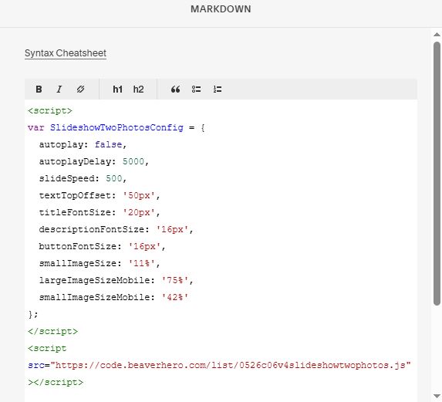Image resolution: width=442 pixels, height=402 pixels.
Task: Click the scrollbar up arrow
Action: 437,35
